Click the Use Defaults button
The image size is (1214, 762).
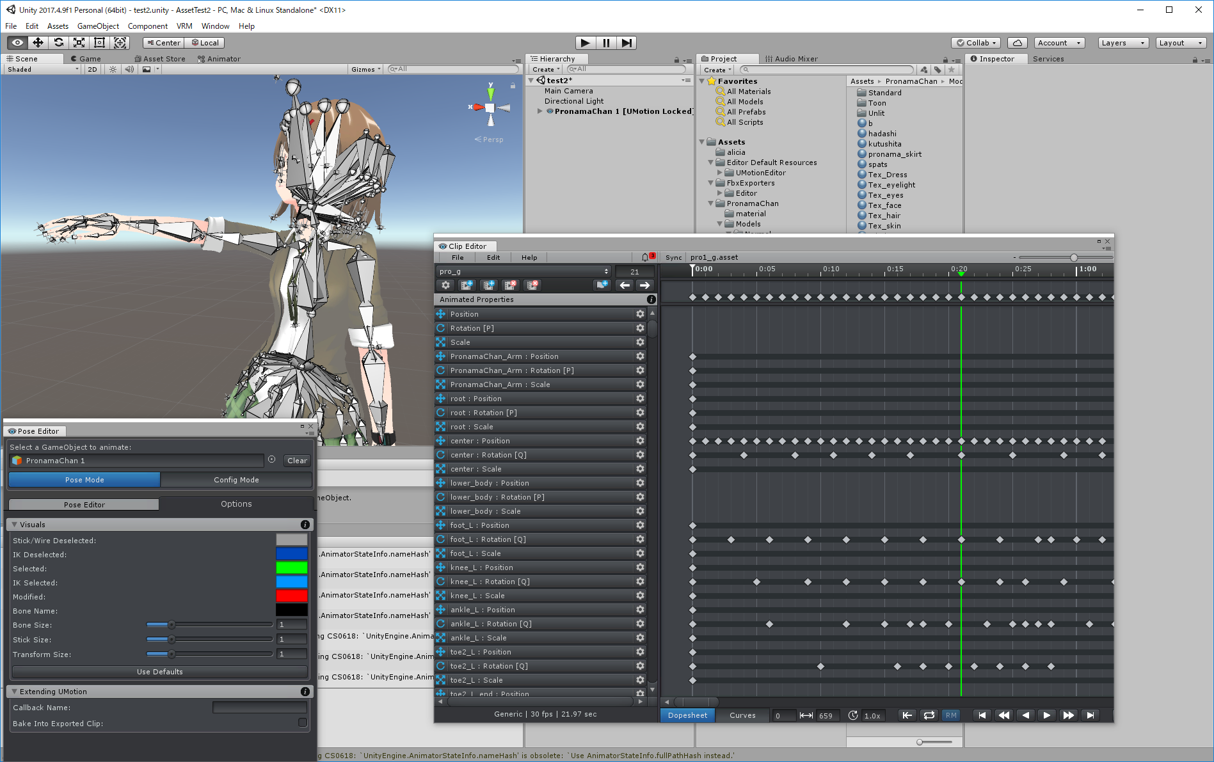click(x=159, y=672)
